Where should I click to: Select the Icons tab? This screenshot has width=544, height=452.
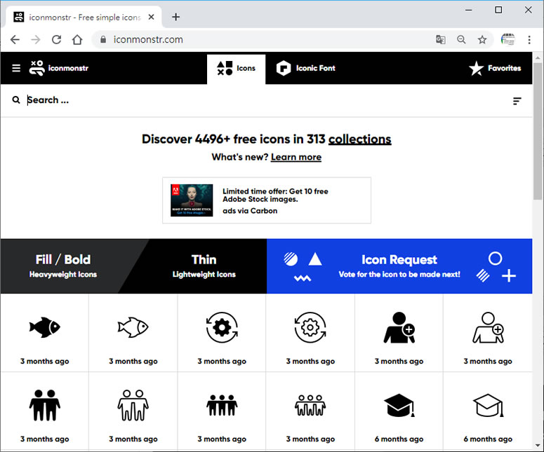point(236,68)
